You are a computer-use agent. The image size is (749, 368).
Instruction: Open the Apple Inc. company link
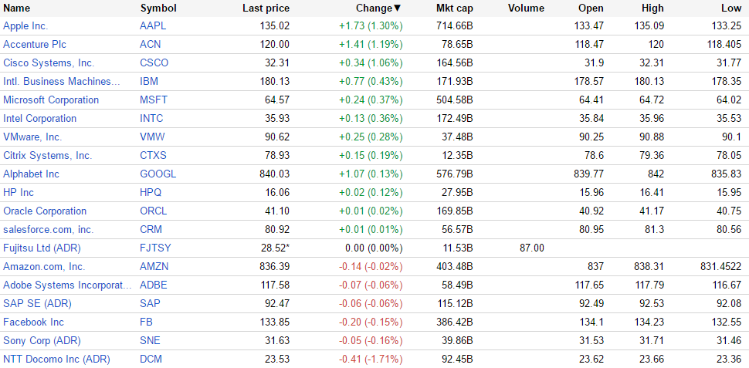coord(25,26)
